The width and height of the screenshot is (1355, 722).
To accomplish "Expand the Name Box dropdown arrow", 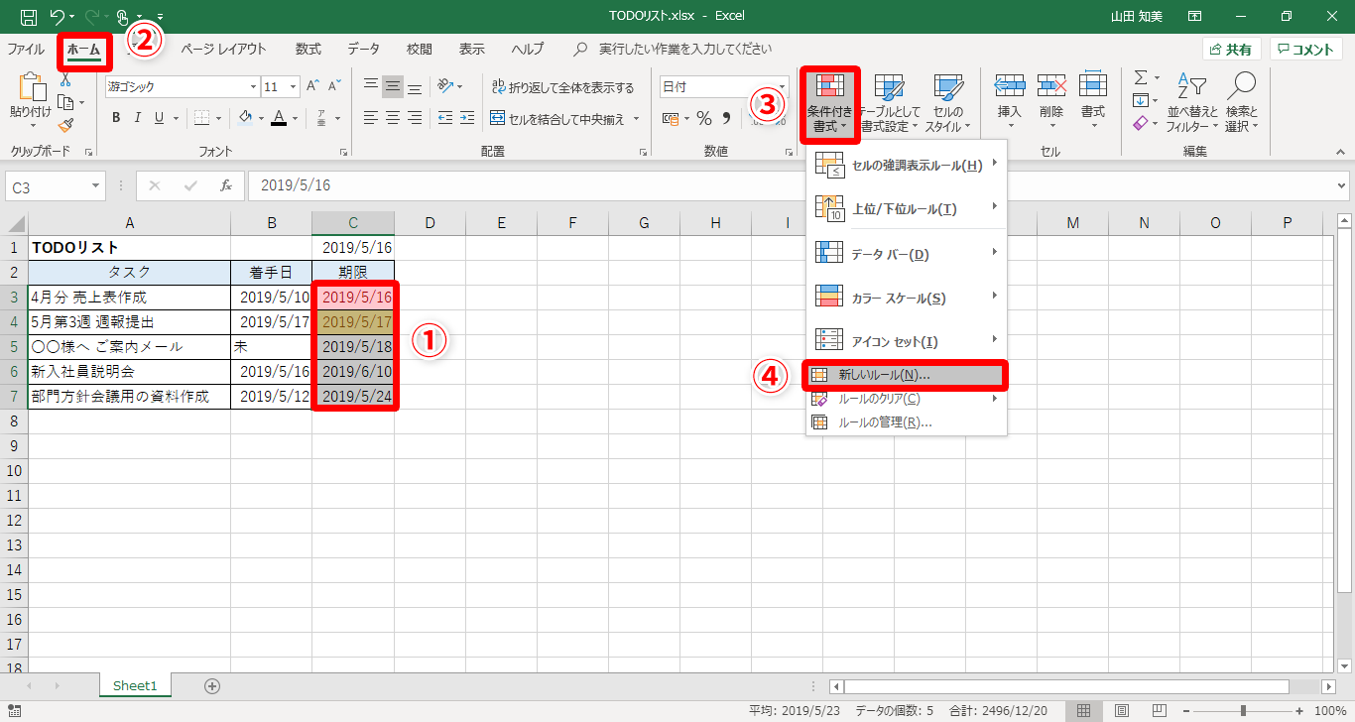I will click(x=95, y=185).
